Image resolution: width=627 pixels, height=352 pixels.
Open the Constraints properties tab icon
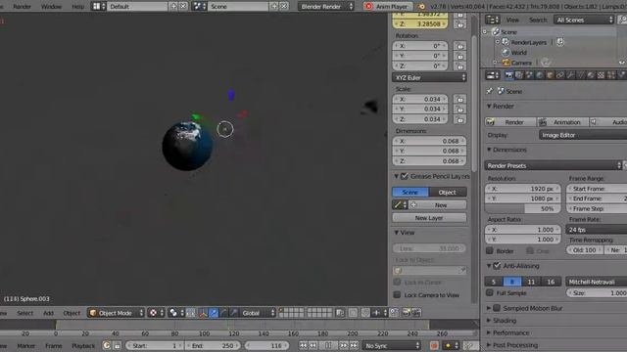tap(560, 75)
